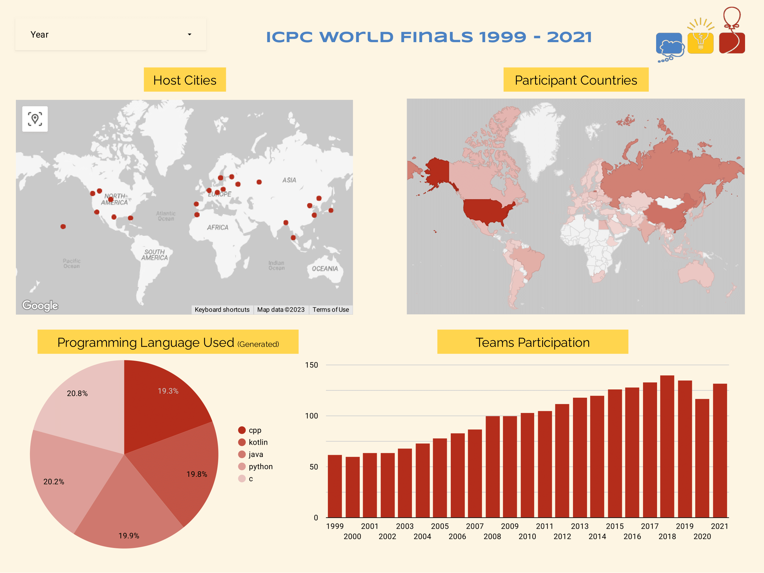
Task: Click the 2005 x-axis label
Action: click(440, 526)
